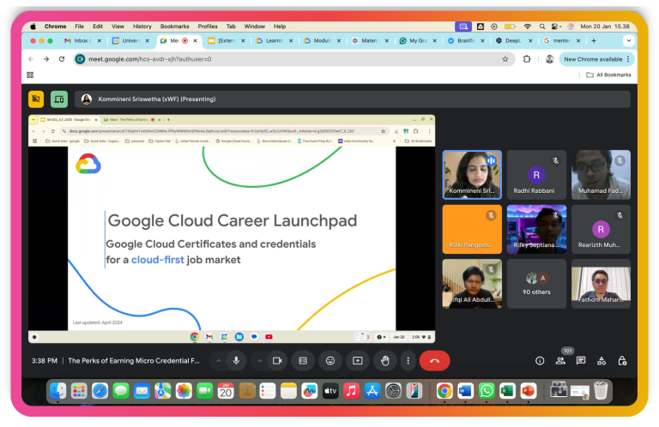The width and height of the screenshot is (659, 427).
Task: Open WhatsApp from the Dock
Action: (x=487, y=391)
